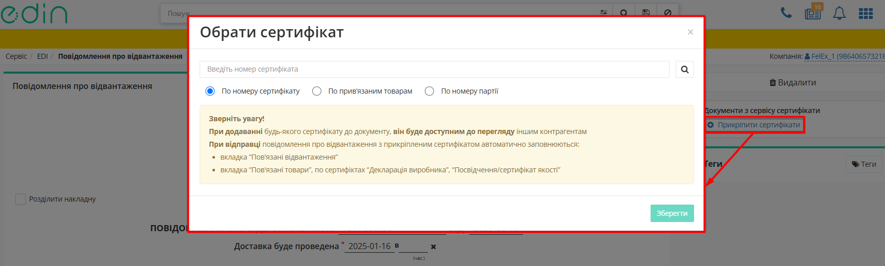Click the search magnifier button in the certificate dialog
The width and height of the screenshot is (885, 266).
pos(684,70)
